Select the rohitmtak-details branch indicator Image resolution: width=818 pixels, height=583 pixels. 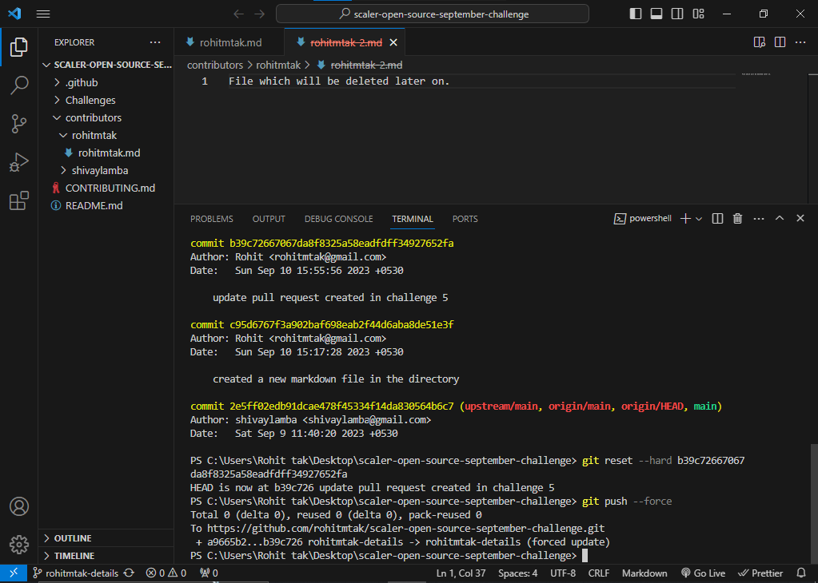[x=76, y=573]
